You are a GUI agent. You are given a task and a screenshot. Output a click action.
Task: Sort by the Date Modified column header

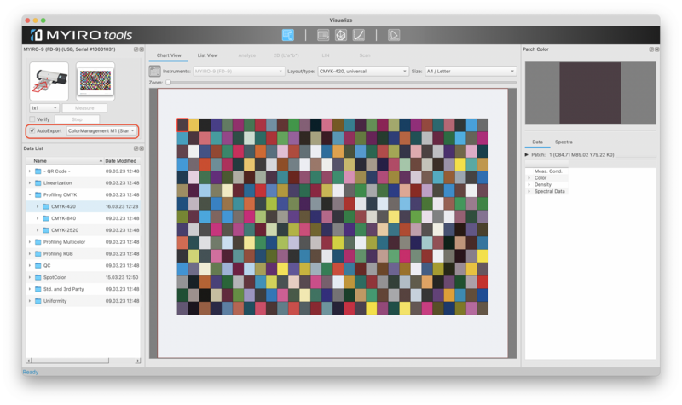tap(121, 160)
